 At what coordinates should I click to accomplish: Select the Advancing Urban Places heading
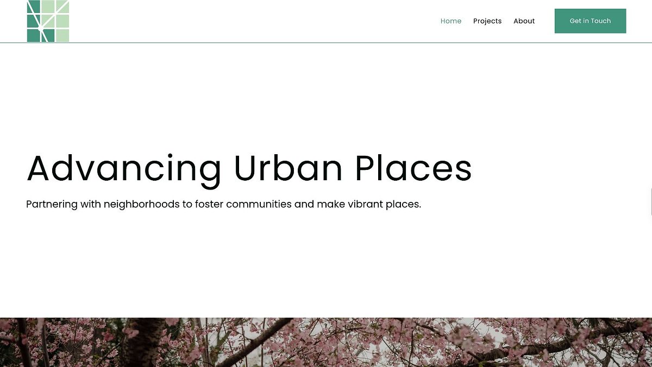tap(249, 168)
